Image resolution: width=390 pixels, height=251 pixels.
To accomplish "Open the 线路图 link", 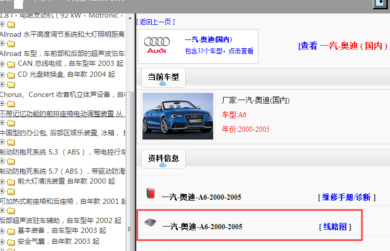I will tap(335, 227).
